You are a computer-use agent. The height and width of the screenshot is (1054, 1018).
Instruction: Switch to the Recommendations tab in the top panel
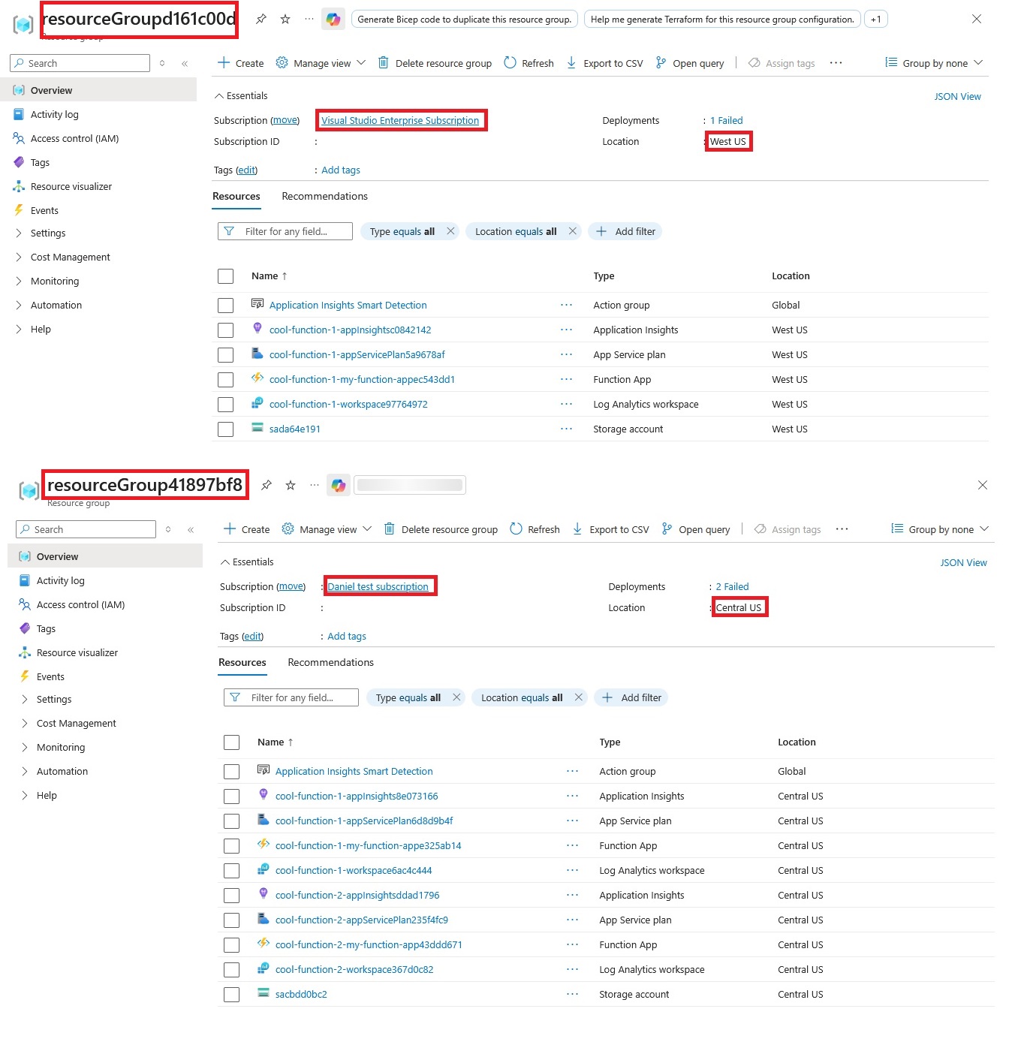[324, 196]
